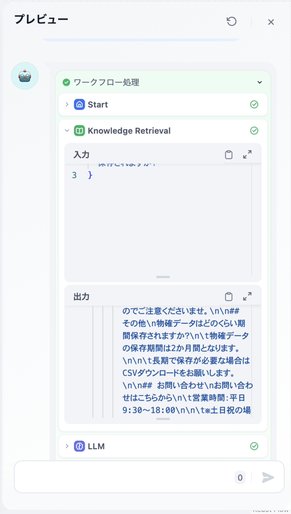Viewport: 291px width, 514px height.
Task: Click the Knowledge Retrieval success checkmark
Action: (x=254, y=131)
